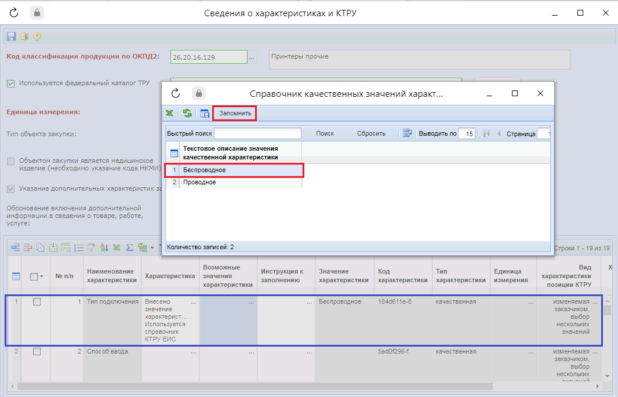618x397 pixels.
Task: Click the sigma sum icon in the grid toolbar
Action: tap(129, 248)
